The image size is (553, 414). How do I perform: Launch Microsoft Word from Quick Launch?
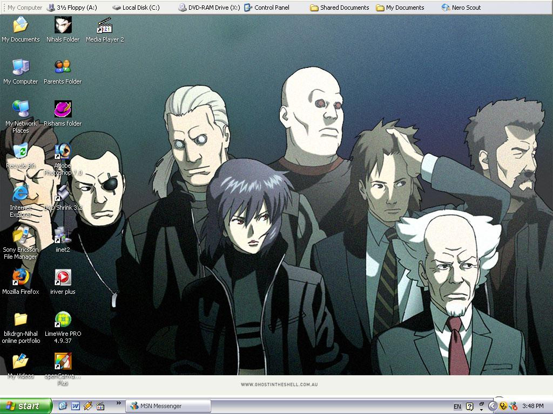click(76, 406)
